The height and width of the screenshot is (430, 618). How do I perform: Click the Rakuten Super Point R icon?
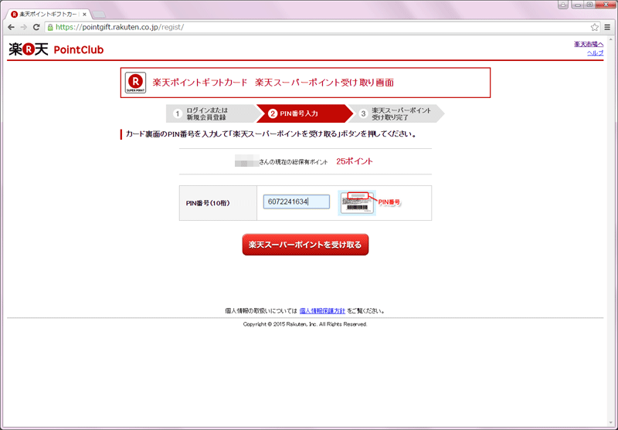tap(136, 83)
